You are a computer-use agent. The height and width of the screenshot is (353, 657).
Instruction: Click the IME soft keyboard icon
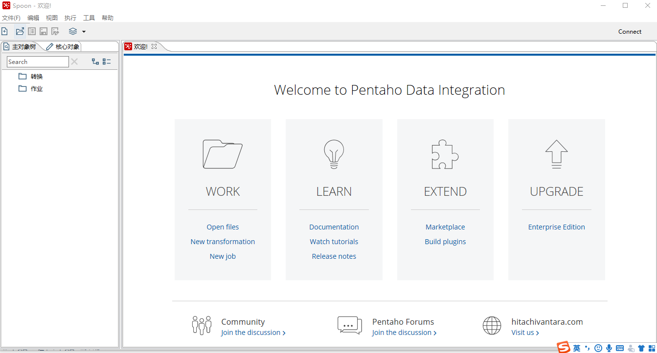(x=620, y=348)
